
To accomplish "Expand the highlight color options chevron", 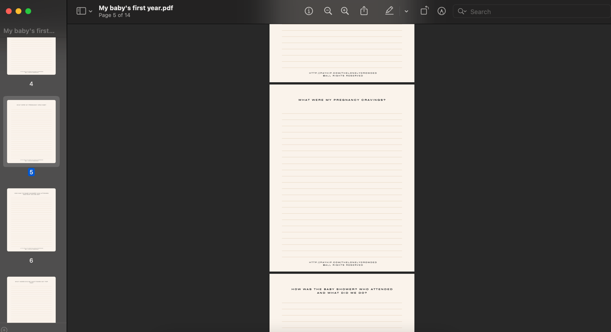I will (x=406, y=11).
